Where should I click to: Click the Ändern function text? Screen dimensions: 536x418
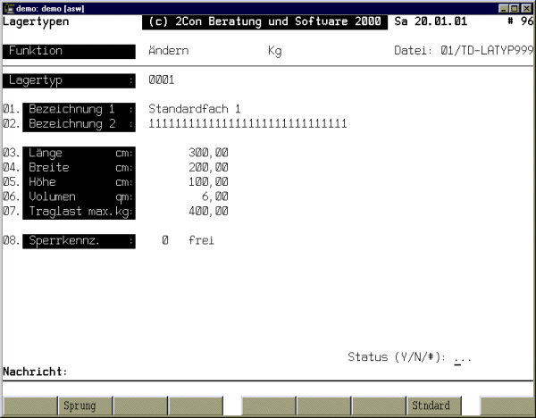[x=169, y=51]
